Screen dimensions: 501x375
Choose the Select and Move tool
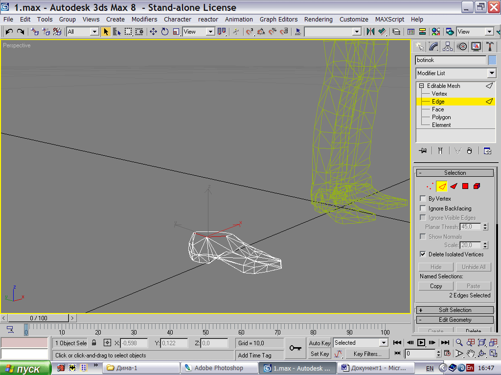click(x=153, y=32)
